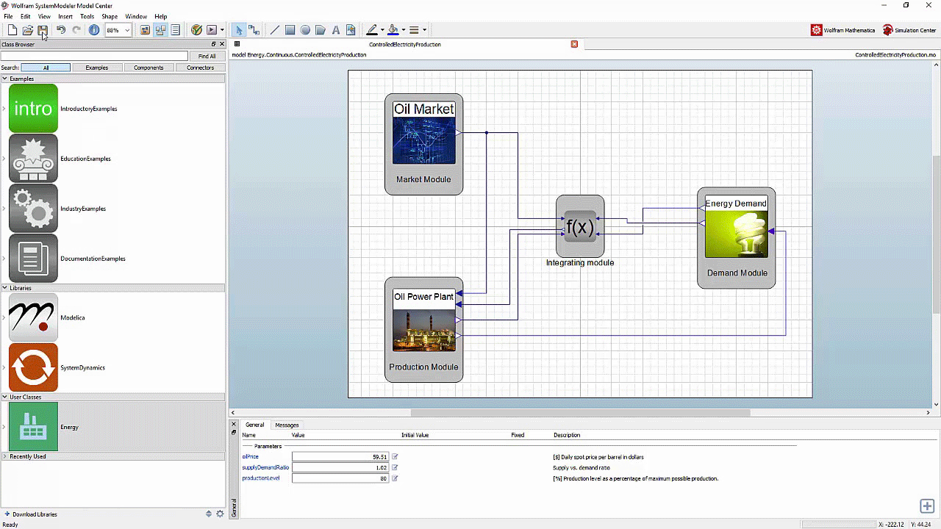Open the Help menu
Screen dimensions: 941x529
(x=161, y=16)
